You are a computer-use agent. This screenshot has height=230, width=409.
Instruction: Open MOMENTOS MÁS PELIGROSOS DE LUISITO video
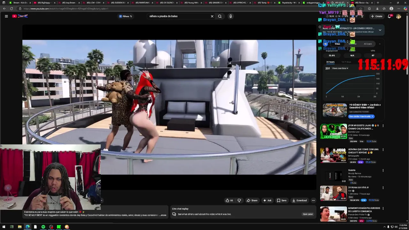tap(333, 214)
